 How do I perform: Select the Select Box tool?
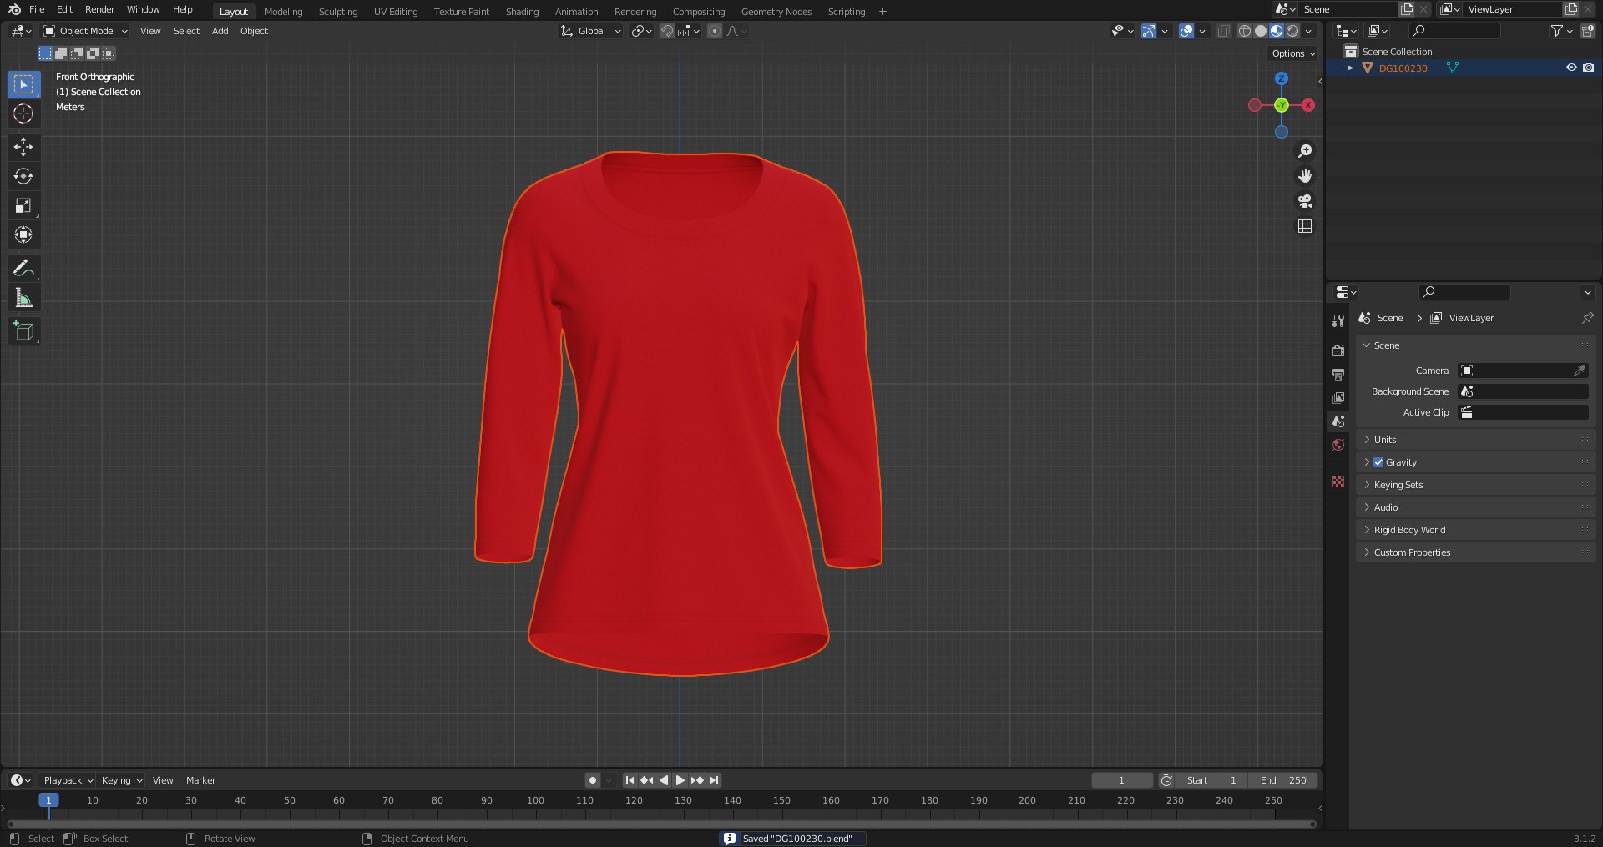coord(23,84)
